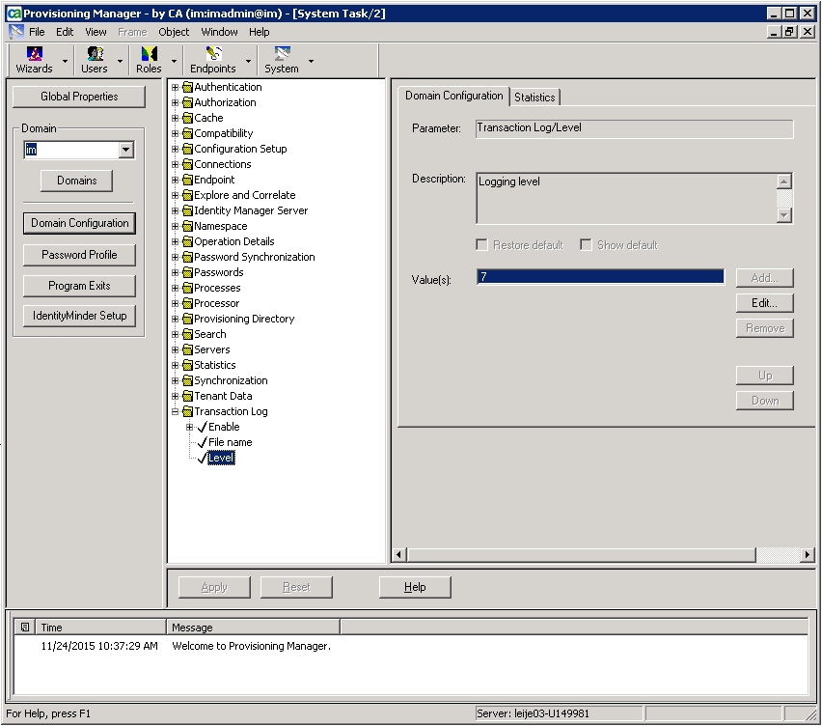Click the Passwords folder icon in tree
The width and height of the screenshot is (822, 726).
coord(187,273)
